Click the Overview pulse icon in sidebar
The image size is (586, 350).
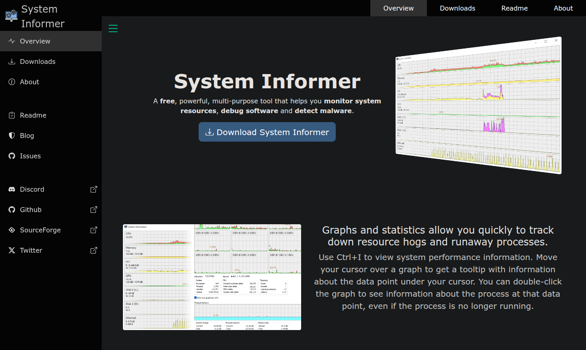coord(12,41)
